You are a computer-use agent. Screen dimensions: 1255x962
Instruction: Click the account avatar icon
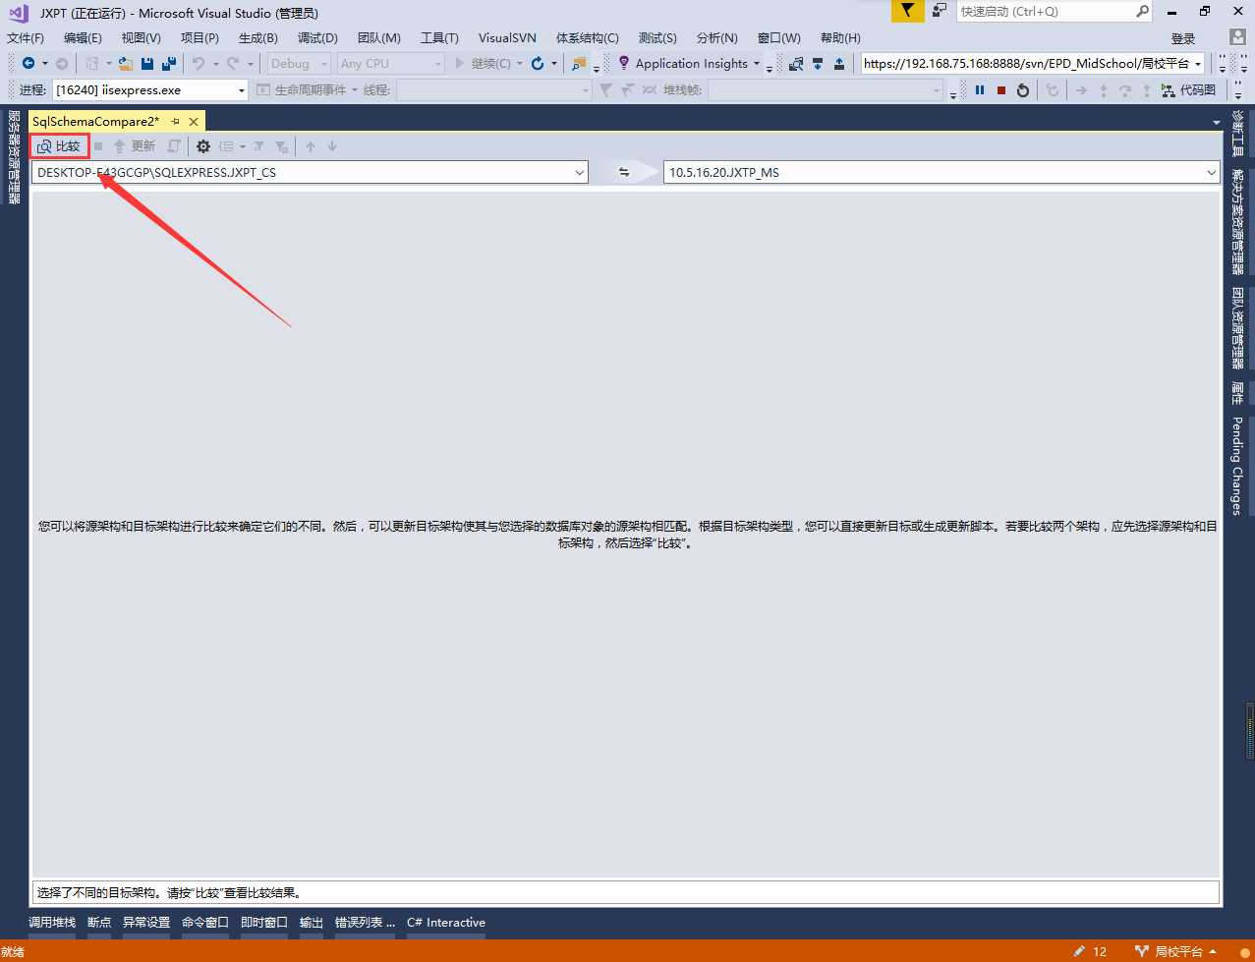(1239, 37)
